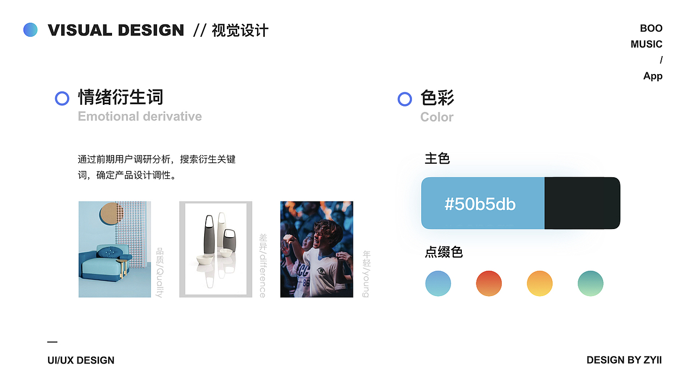This screenshot has height=389, width=693.
Task: Click the blue ring icon beside 情绪衍生词
Action: pos(62,98)
